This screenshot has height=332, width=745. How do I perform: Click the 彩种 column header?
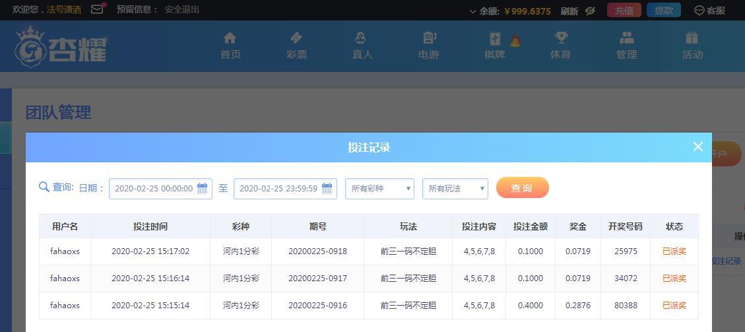pos(241,226)
